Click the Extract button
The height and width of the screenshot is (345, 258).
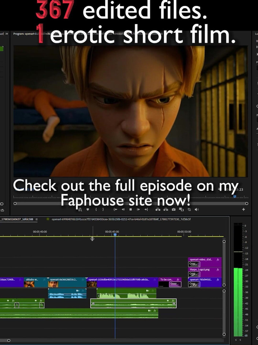click(x=166, y=209)
